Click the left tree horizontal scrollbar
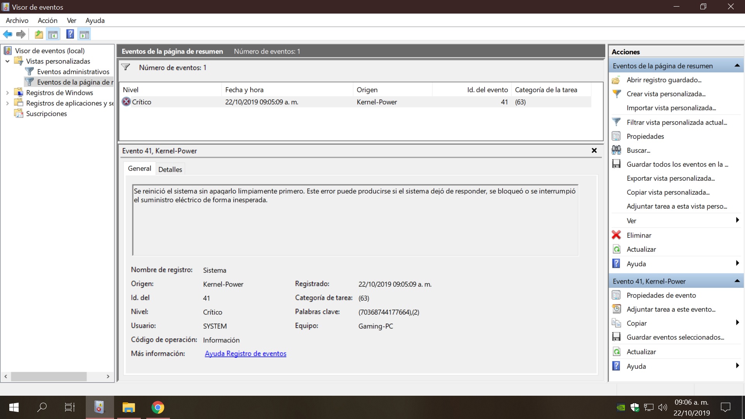Image resolution: width=745 pixels, height=419 pixels. tap(49, 376)
